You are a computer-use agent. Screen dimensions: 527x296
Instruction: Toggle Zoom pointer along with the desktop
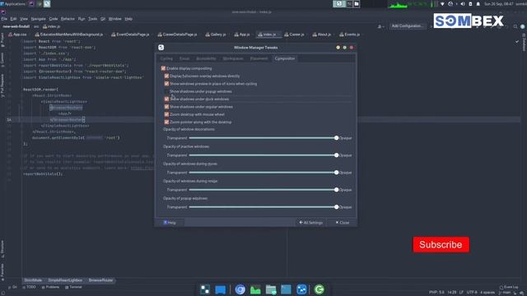[x=166, y=123]
